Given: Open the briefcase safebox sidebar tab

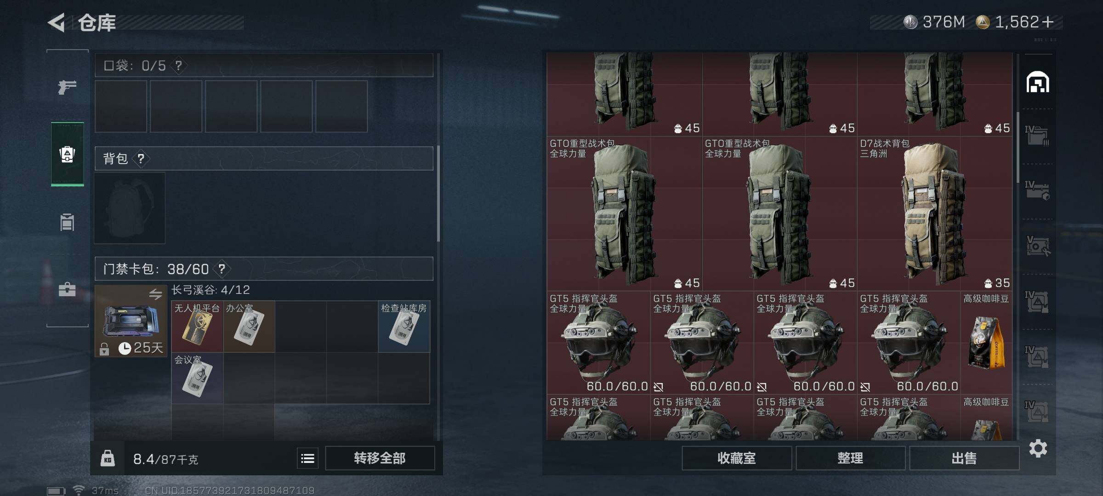Looking at the screenshot, I should coord(67,289).
